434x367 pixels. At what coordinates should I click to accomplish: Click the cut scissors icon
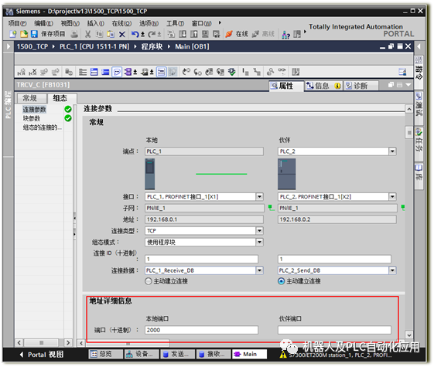87,34
